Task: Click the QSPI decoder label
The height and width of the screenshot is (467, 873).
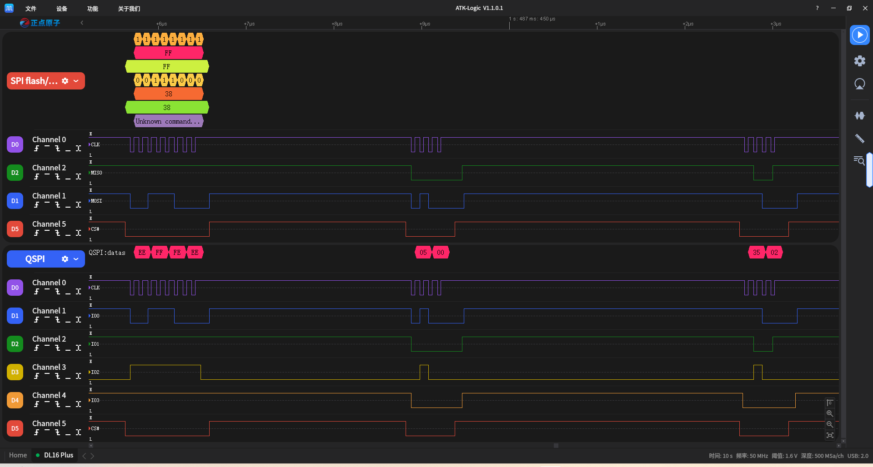Action: coord(35,259)
